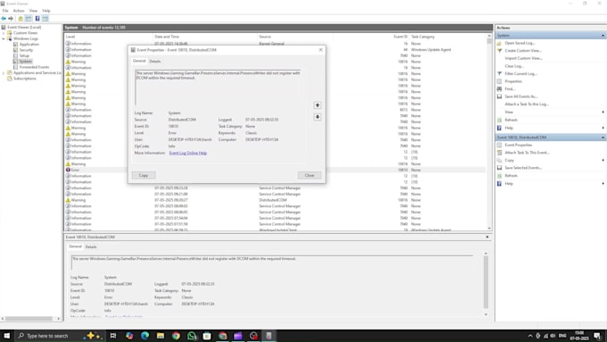
Task: Show hidden system tray icons
Action: (530, 336)
